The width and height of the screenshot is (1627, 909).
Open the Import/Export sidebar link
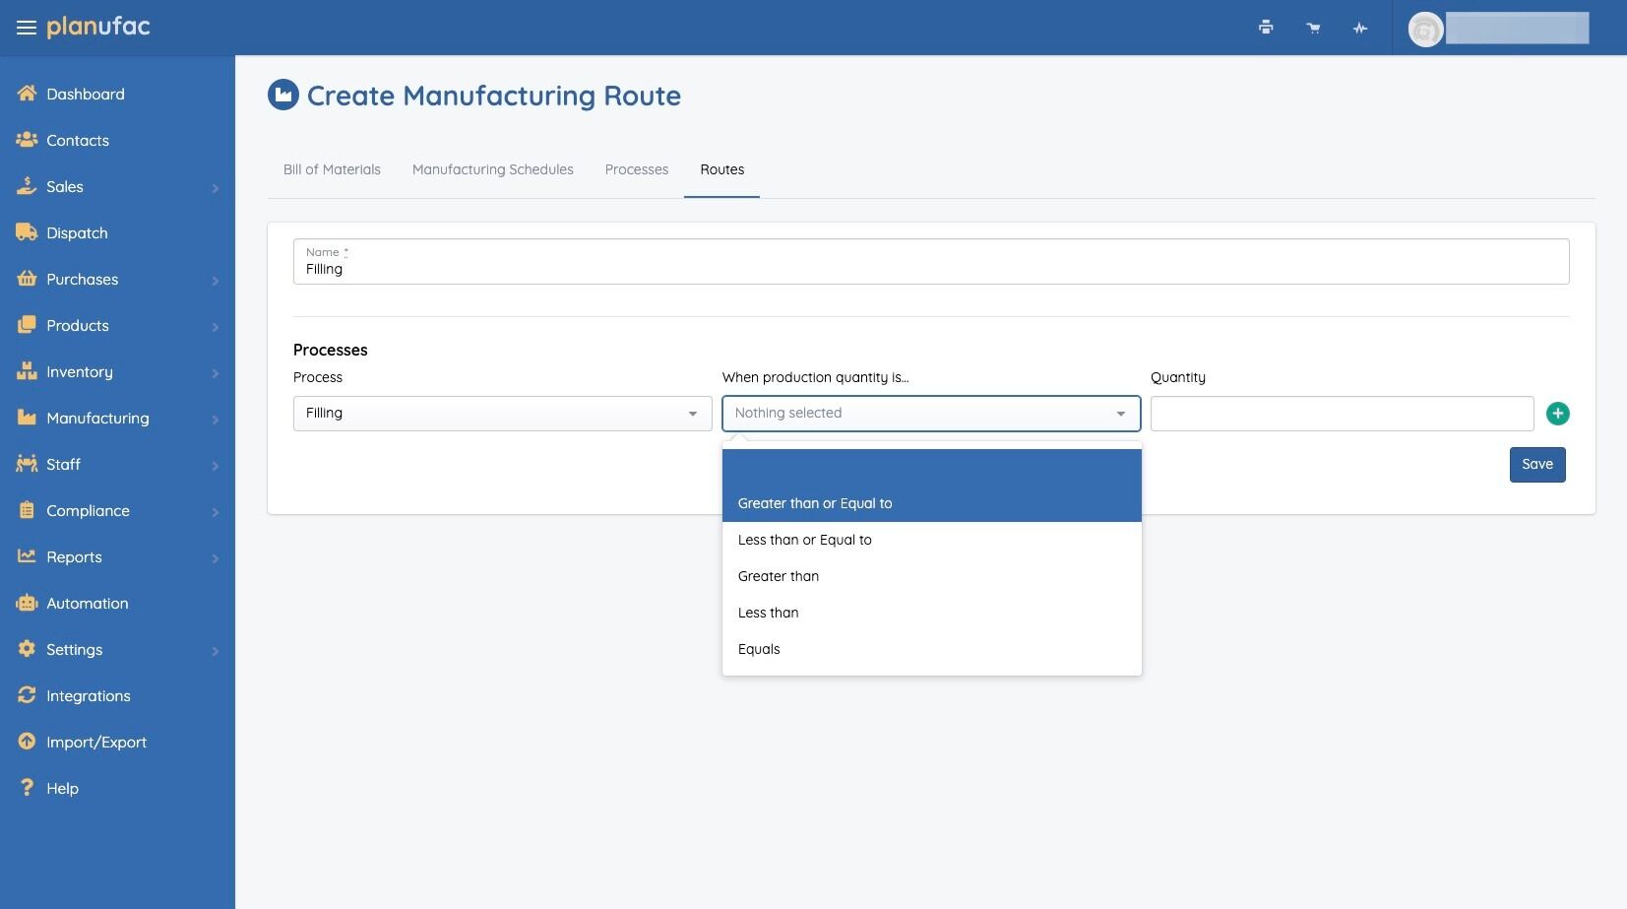(95, 743)
